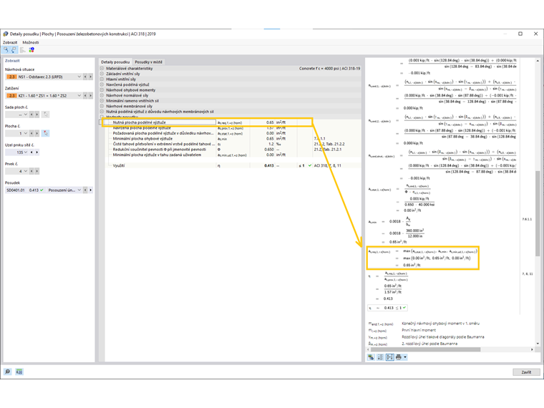Viewport: 544px width, 408px height.
Task: Expand Navržená podélná výztuž section
Action: point(102,84)
